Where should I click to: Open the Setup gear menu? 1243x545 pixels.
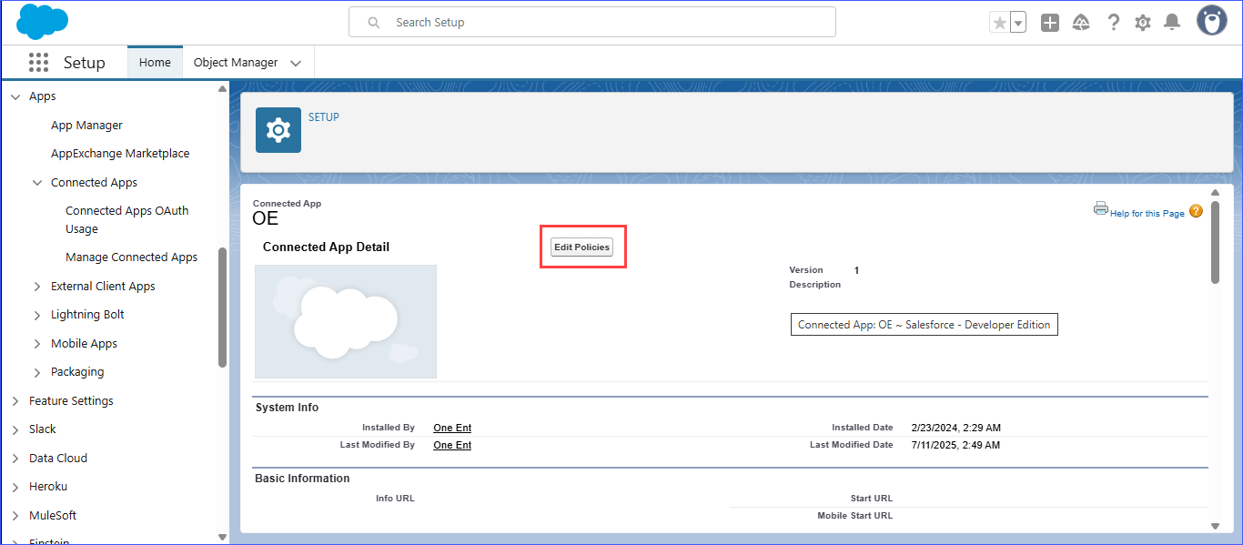coord(1143,23)
